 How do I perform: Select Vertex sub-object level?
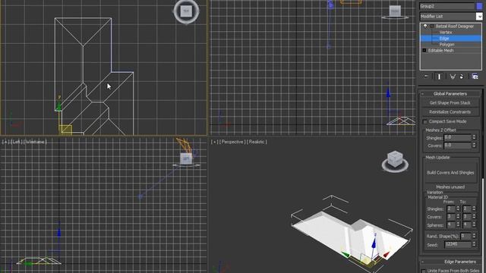[446, 32]
